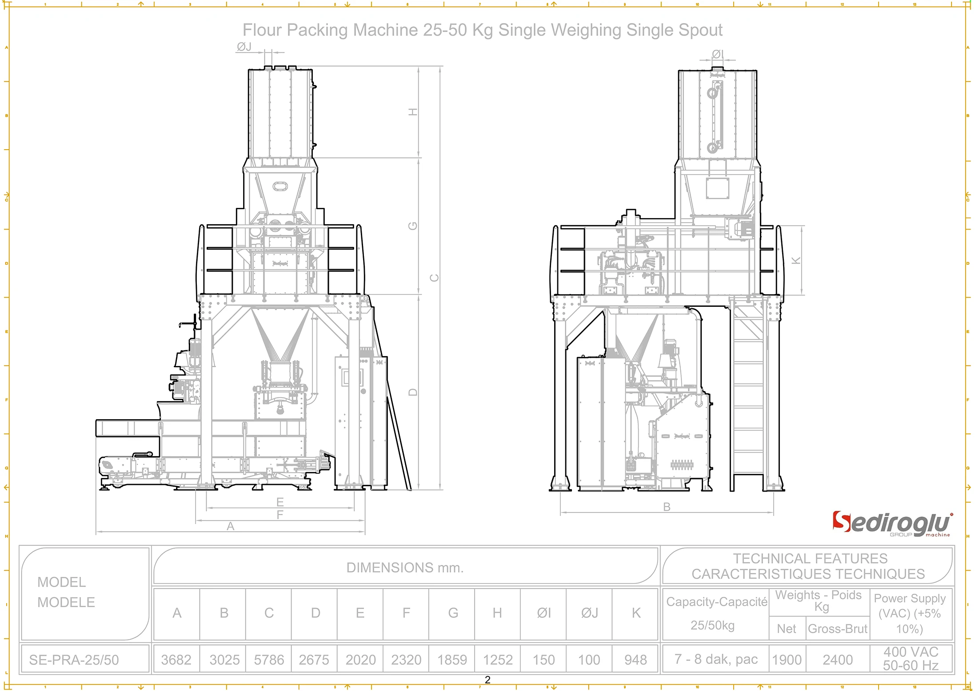The image size is (975, 691).
Task: Select the SE-PRA-25/50 model cell
Action: point(73,659)
